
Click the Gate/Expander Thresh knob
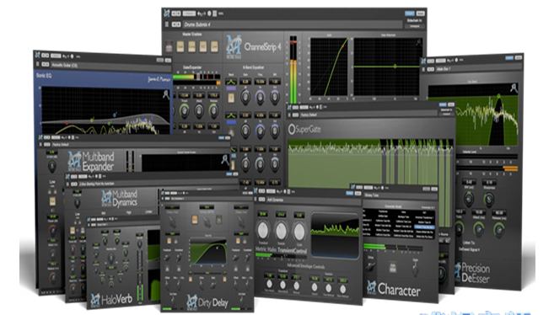point(185,111)
